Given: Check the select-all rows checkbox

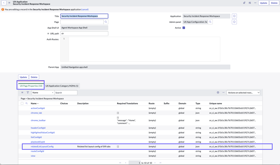Looking at the screenshot, I should 22,103.
